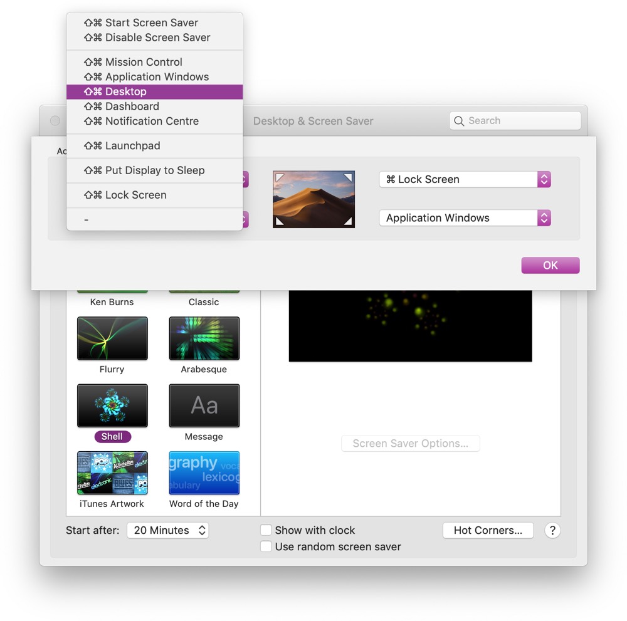Image resolution: width=627 pixels, height=621 pixels.
Task: Select the iTunes Artwork screen saver thumbnail
Action: pyautogui.click(x=112, y=472)
